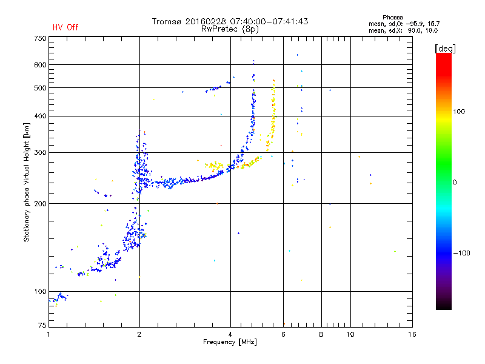
Task: Click the y-axis label '200'
Action: (40, 203)
